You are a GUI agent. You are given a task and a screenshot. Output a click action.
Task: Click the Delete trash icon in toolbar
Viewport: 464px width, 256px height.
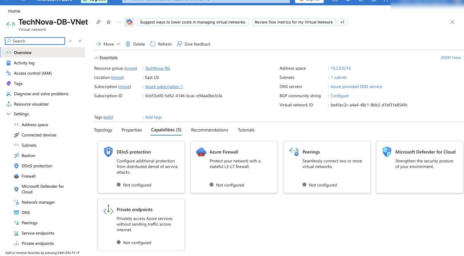(128, 44)
